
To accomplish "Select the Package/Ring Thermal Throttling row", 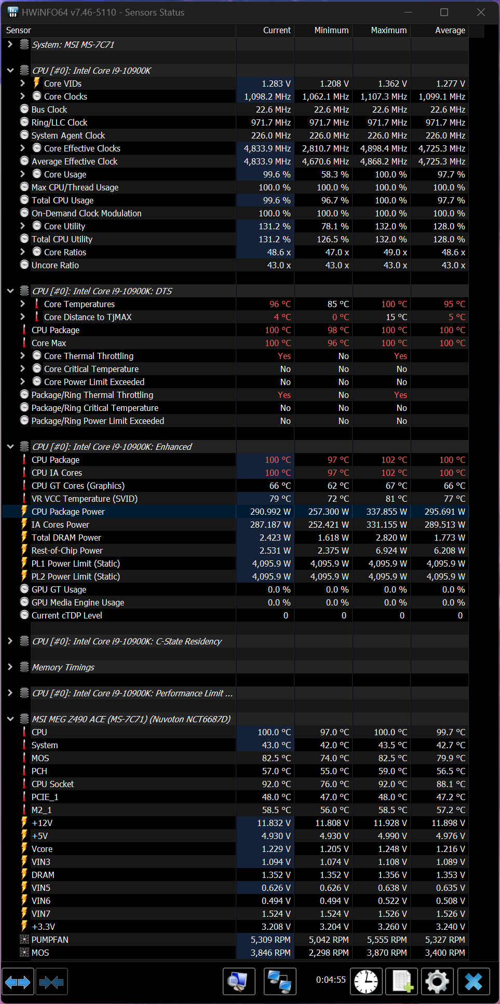I will click(235, 395).
